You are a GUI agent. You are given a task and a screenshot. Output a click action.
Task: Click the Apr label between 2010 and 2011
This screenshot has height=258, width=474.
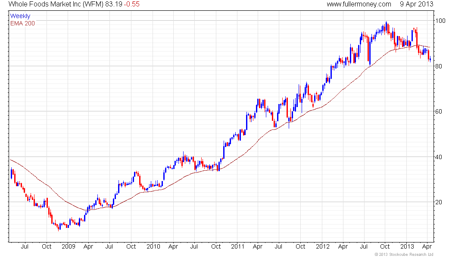pyautogui.click(x=173, y=247)
